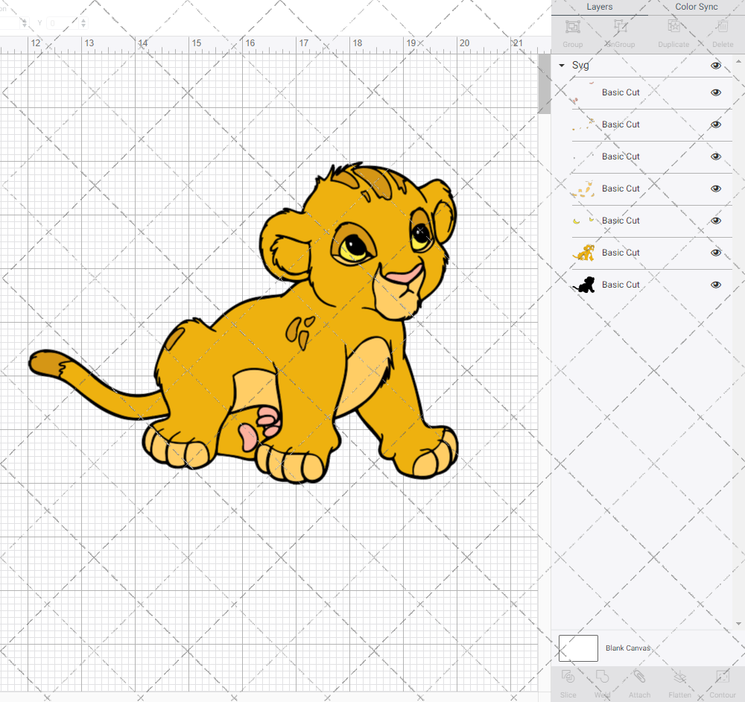Image resolution: width=745 pixels, height=702 pixels.
Task: Use the Slice tool
Action: 568,677
